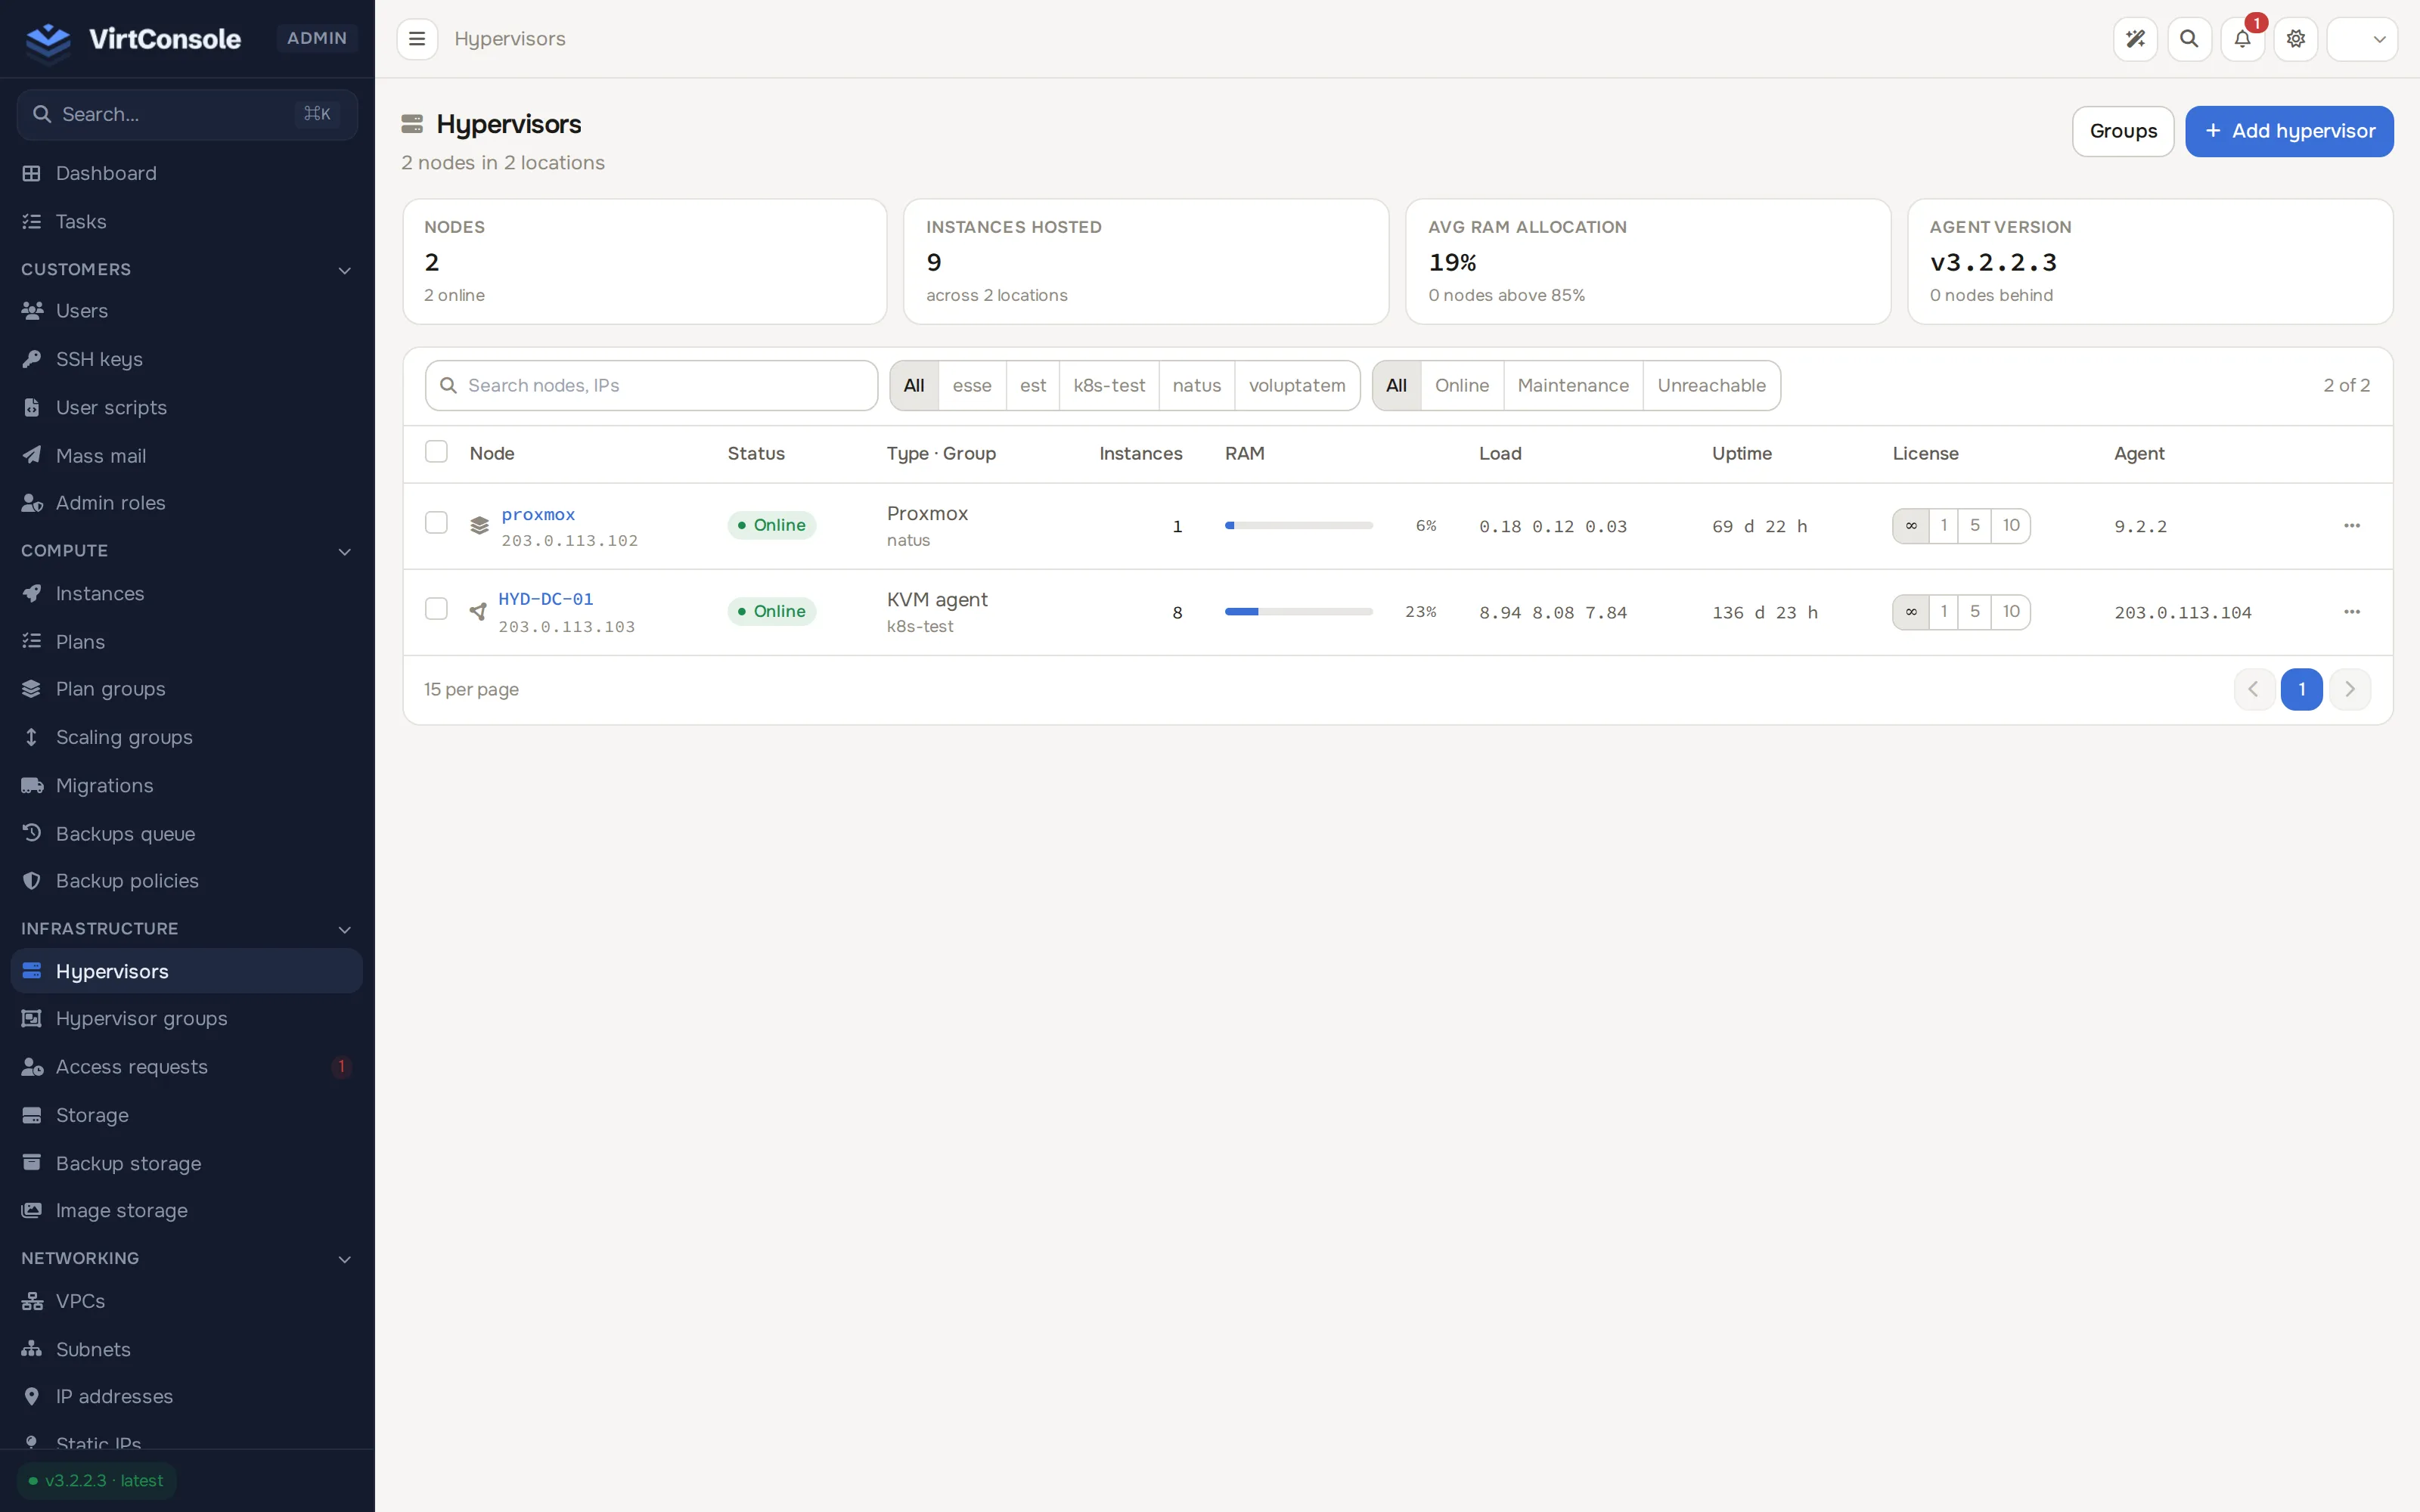2420x1512 pixels.
Task: Click the settings gear icon
Action: tap(2296, 39)
